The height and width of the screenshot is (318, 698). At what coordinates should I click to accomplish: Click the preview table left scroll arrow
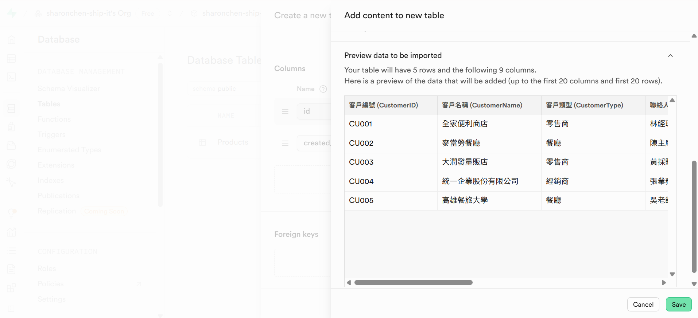point(349,283)
